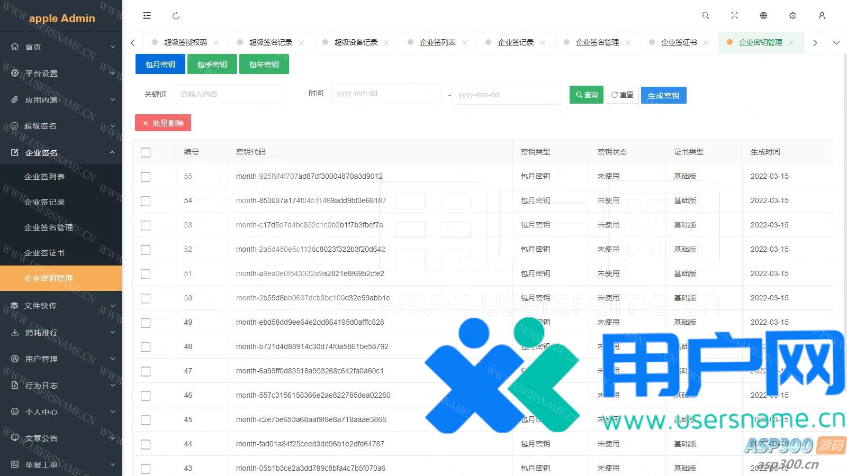
Task: Open the tab options dropdown chevron
Action: pos(836,43)
